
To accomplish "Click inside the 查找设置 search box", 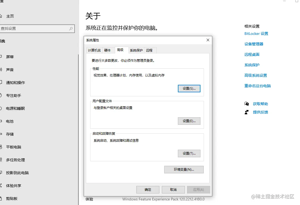I will point(35,29).
